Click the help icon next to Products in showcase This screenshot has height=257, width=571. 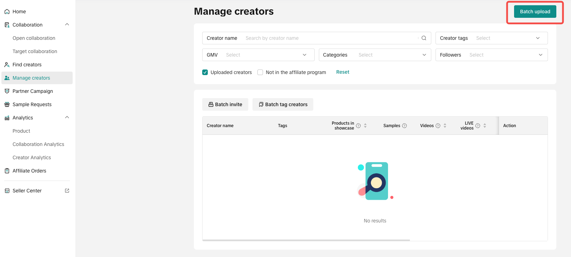(358, 126)
